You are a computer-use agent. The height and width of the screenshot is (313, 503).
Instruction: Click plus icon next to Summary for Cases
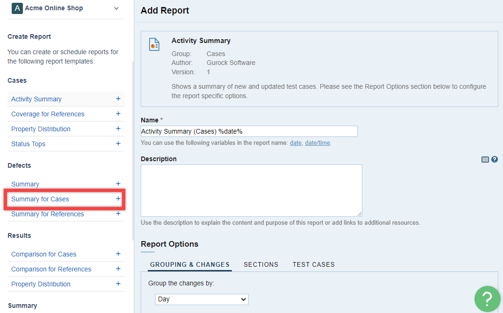[118, 199]
